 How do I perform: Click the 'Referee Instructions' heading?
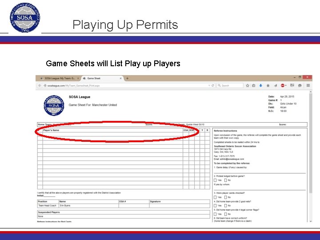(x=225, y=131)
